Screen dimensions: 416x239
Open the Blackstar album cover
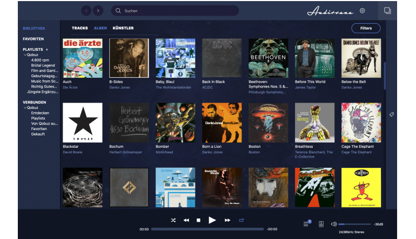pos(83,122)
